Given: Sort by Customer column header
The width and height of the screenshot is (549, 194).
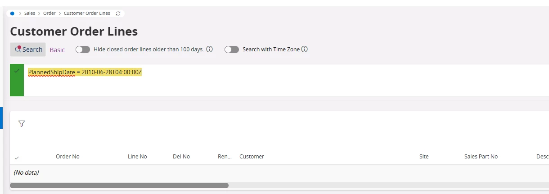Looking at the screenshot, I should (252, 157).
